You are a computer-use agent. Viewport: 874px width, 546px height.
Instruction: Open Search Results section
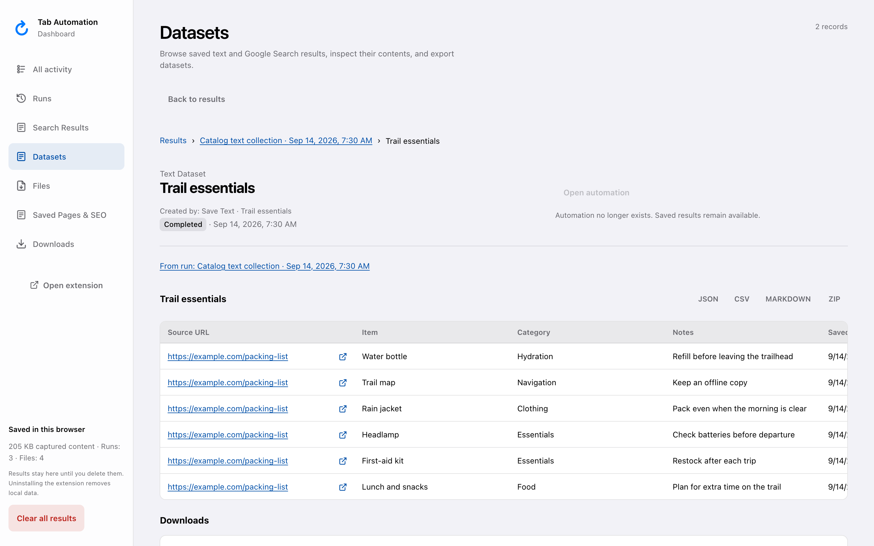66,127
